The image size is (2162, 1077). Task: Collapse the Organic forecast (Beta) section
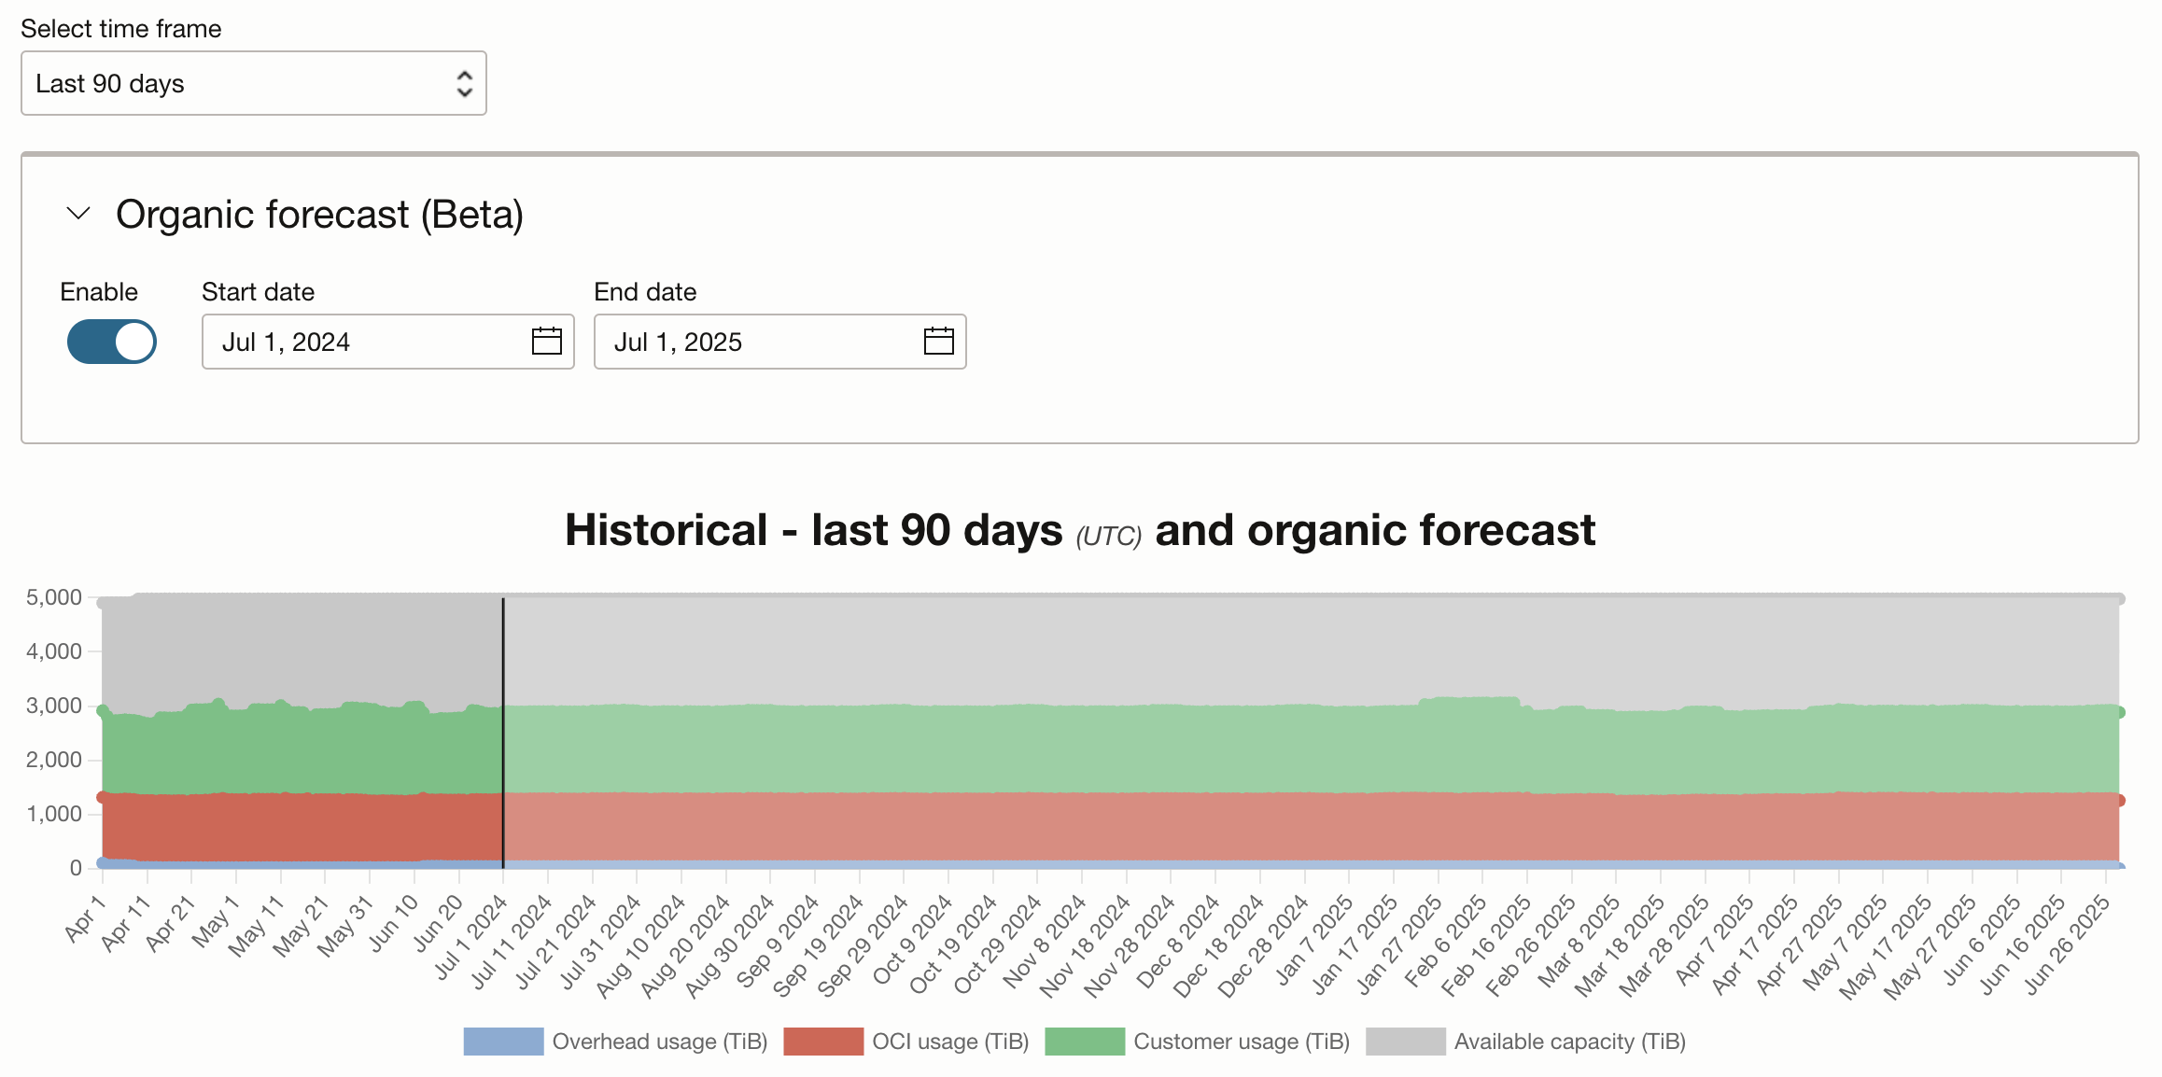(x=77, y=214)
